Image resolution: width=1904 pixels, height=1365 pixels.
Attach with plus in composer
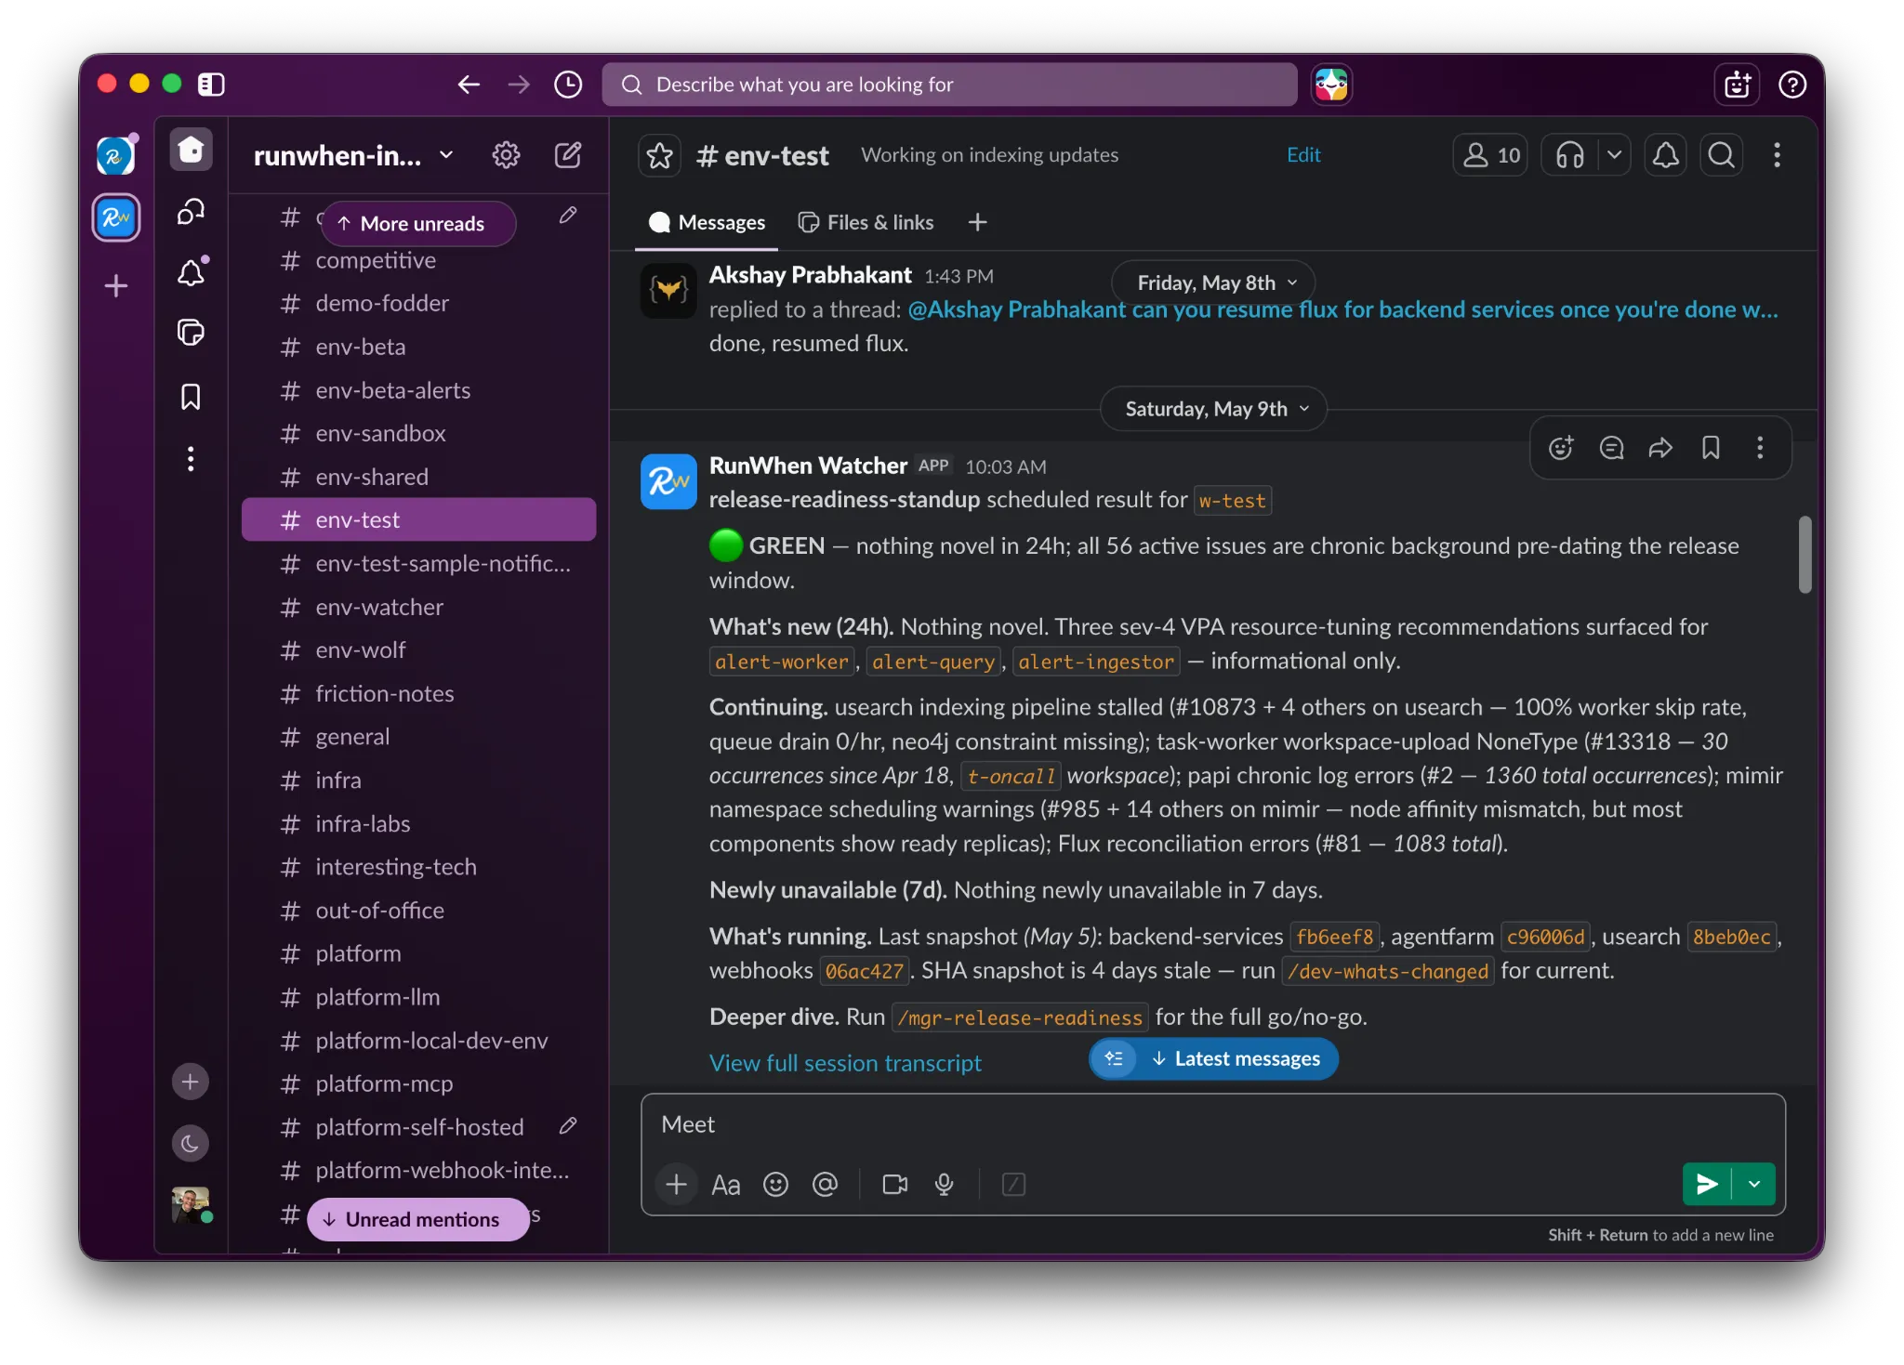676,1185
